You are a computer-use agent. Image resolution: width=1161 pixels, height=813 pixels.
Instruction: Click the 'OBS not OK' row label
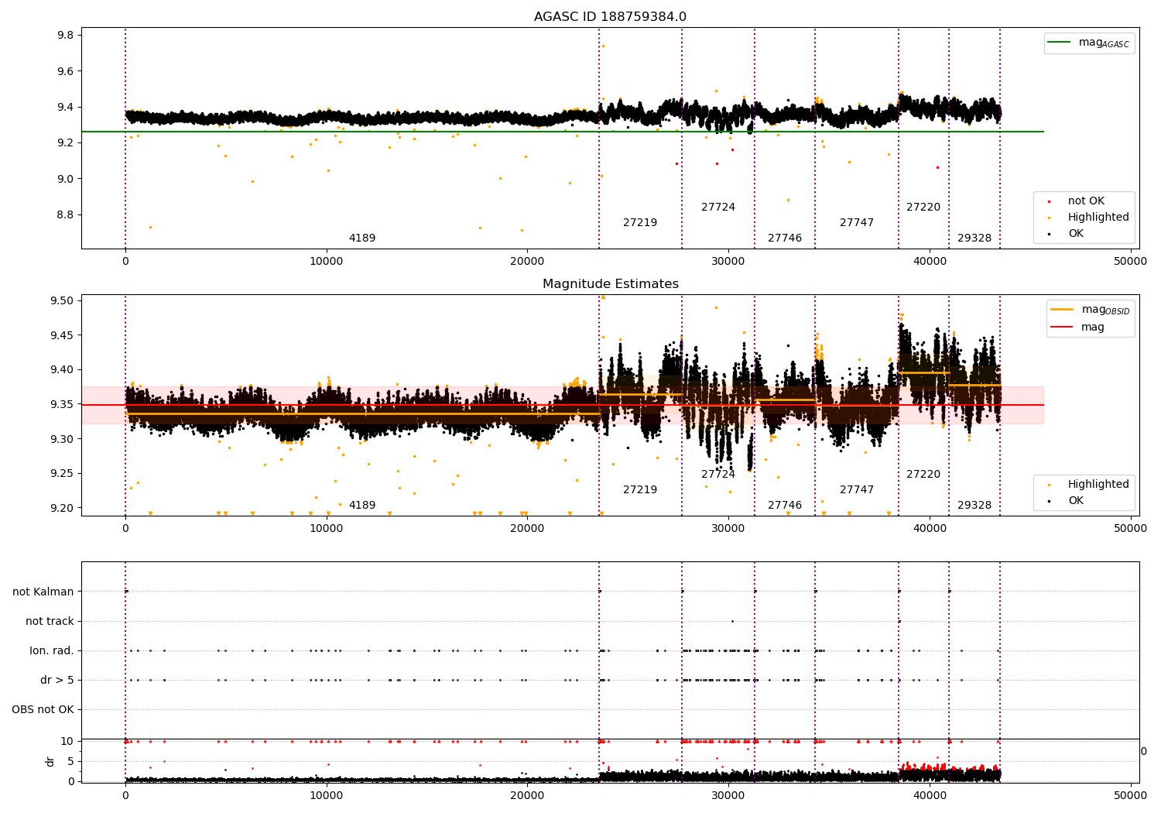point(43,709)
